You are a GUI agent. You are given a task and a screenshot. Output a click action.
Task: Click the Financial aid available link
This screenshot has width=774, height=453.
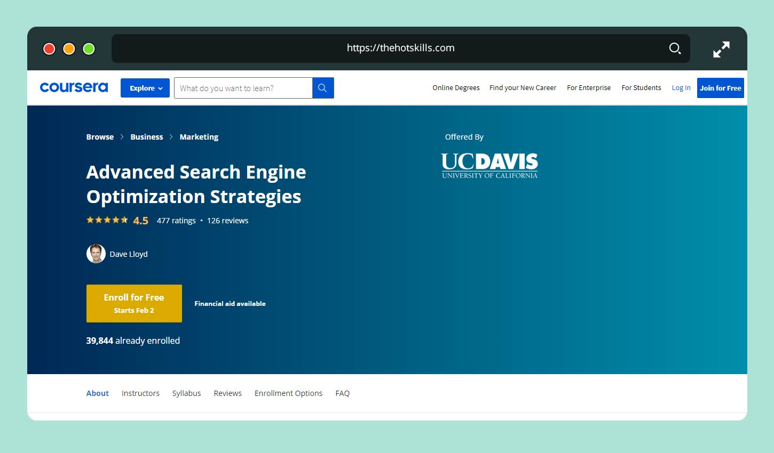click(x=230, y=304)
